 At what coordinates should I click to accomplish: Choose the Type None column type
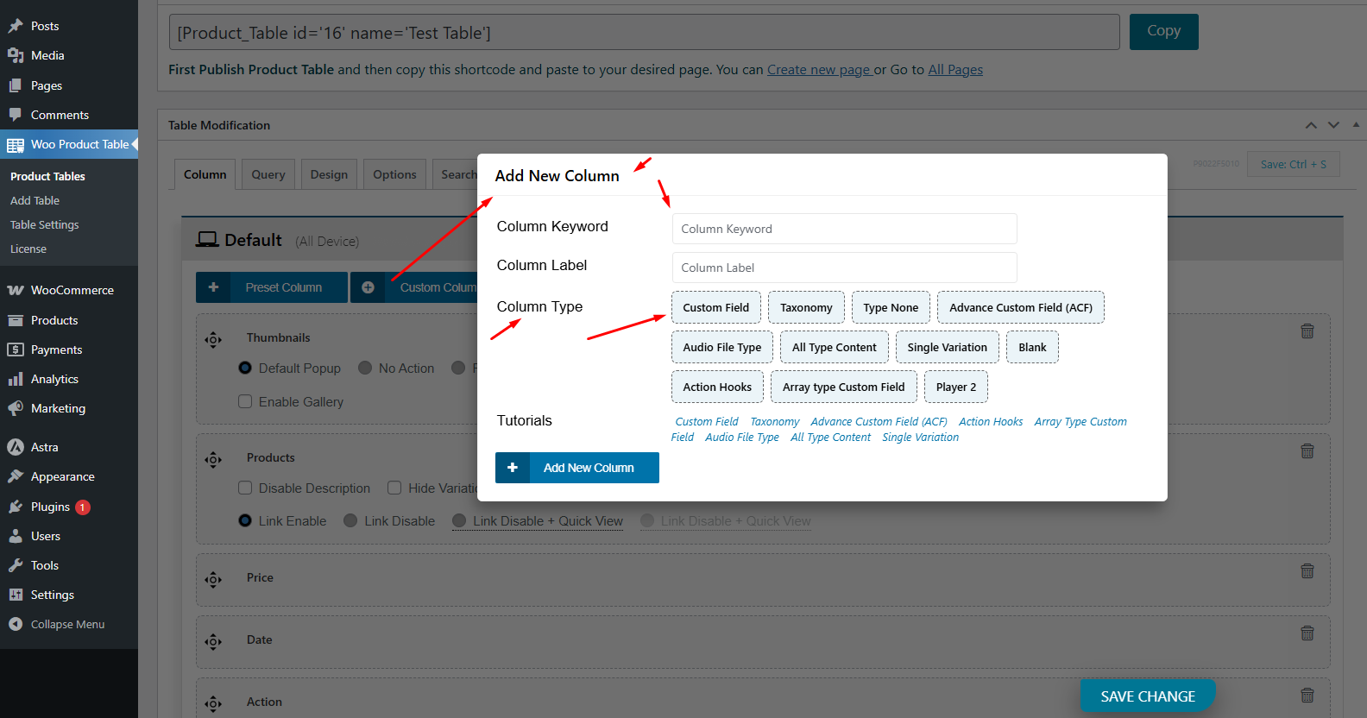(x=891, y=307)
